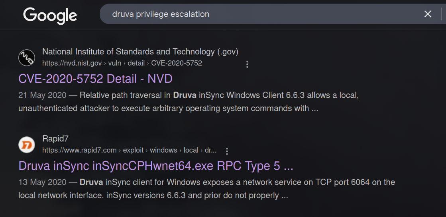Open three-dot menu for the NVD result
The image size is (446, 217).
point(247,64)
